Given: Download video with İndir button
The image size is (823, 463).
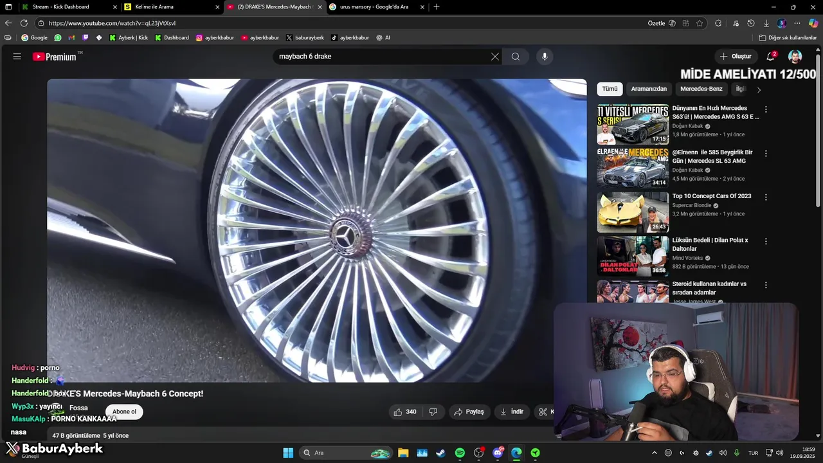Looking at the screenshot, I should (512, 412).
